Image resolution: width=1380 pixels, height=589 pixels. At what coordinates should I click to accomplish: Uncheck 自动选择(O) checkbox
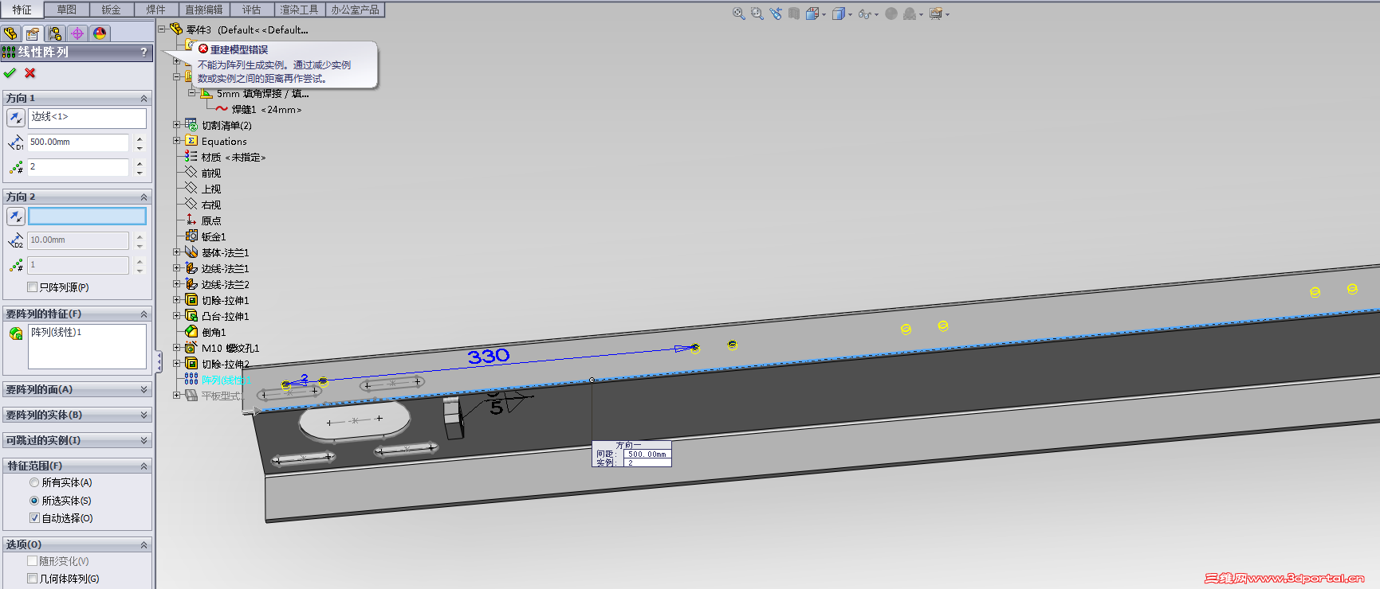(x=34, y=518)
